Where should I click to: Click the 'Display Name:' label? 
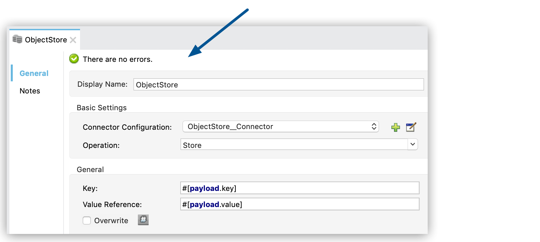(103, 84)
